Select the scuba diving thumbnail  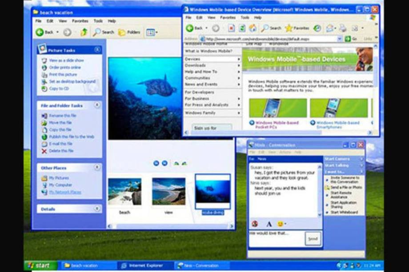[213, 192]
